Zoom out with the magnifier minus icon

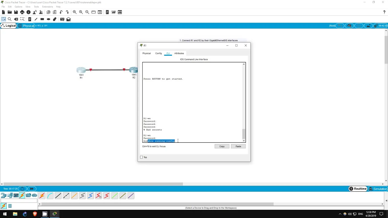tap(87, 12)
